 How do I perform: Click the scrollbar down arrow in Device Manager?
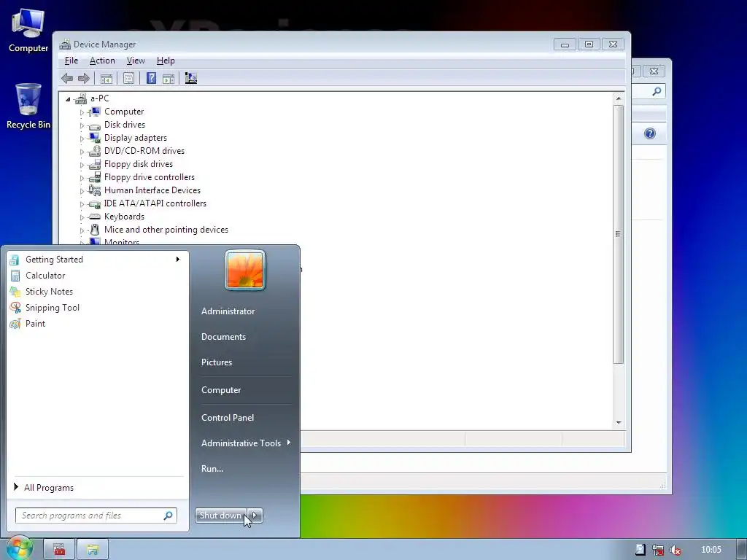point(619,422)
